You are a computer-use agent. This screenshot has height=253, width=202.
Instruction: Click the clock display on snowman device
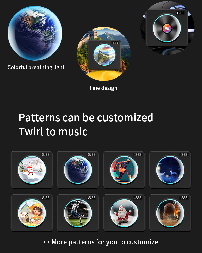click(x=46, y=155)
